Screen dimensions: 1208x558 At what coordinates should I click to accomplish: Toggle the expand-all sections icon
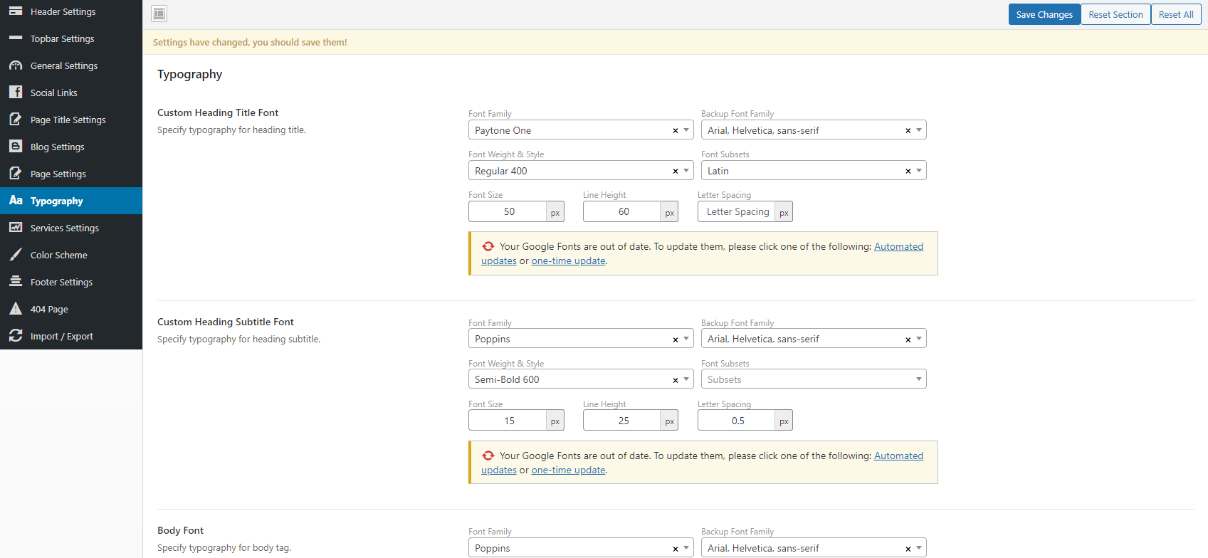pos(159,14)
